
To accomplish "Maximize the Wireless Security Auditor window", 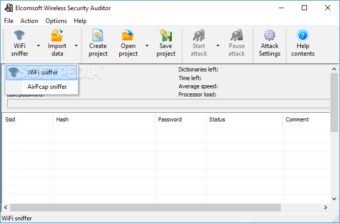I will [304, 8].
